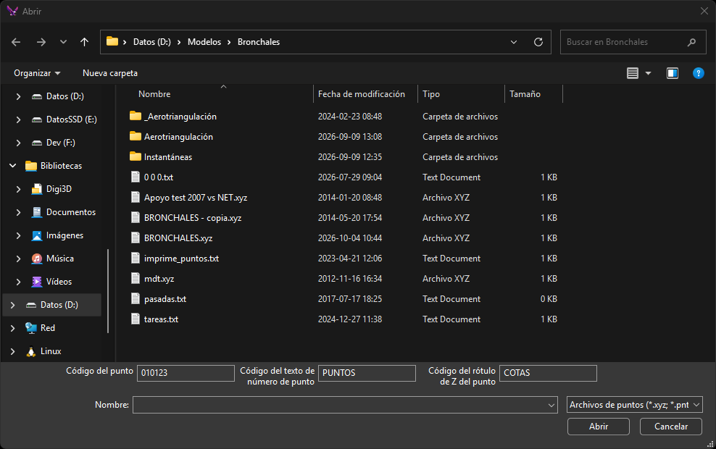Open the Organizar menu
The image size is (716, 449).
pyautogui.click(x=37, y=73)
